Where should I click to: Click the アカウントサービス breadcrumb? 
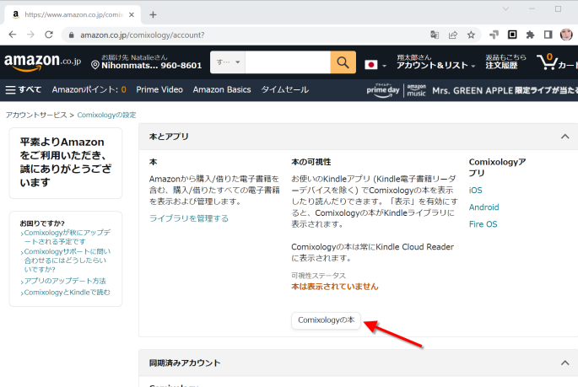pyautogui.click(x=36, y=115)
